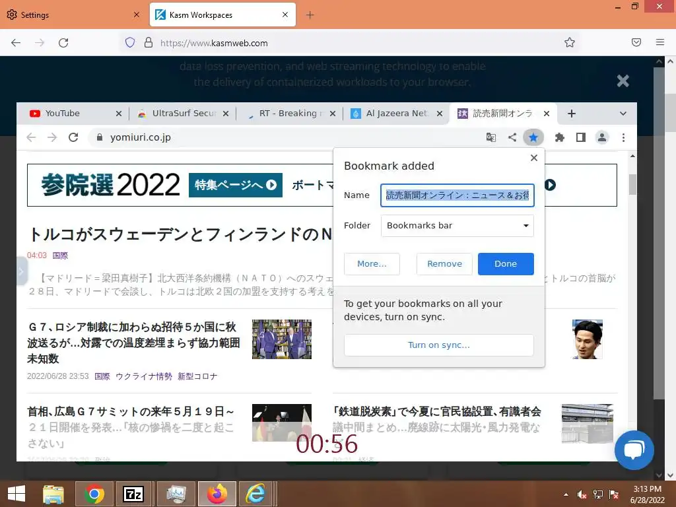676x507 pixels.
Task: Click the bookmark Name text field
Action: click(x=457, y=195)
